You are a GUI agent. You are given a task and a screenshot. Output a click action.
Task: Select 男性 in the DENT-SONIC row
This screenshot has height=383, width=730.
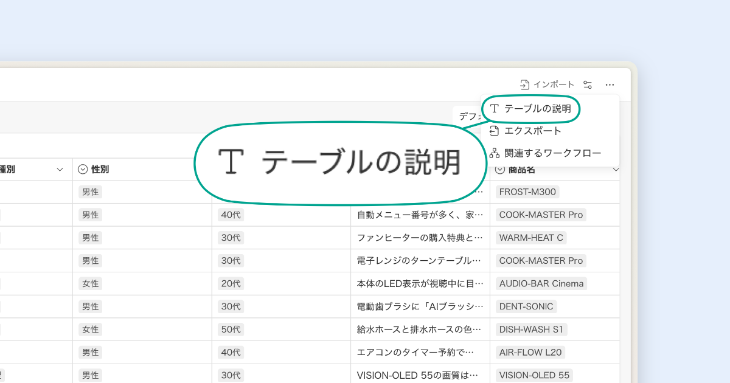coord(91,306)
